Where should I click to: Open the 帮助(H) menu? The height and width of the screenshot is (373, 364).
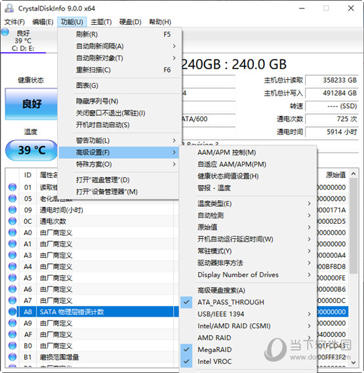tap(160, 22)
